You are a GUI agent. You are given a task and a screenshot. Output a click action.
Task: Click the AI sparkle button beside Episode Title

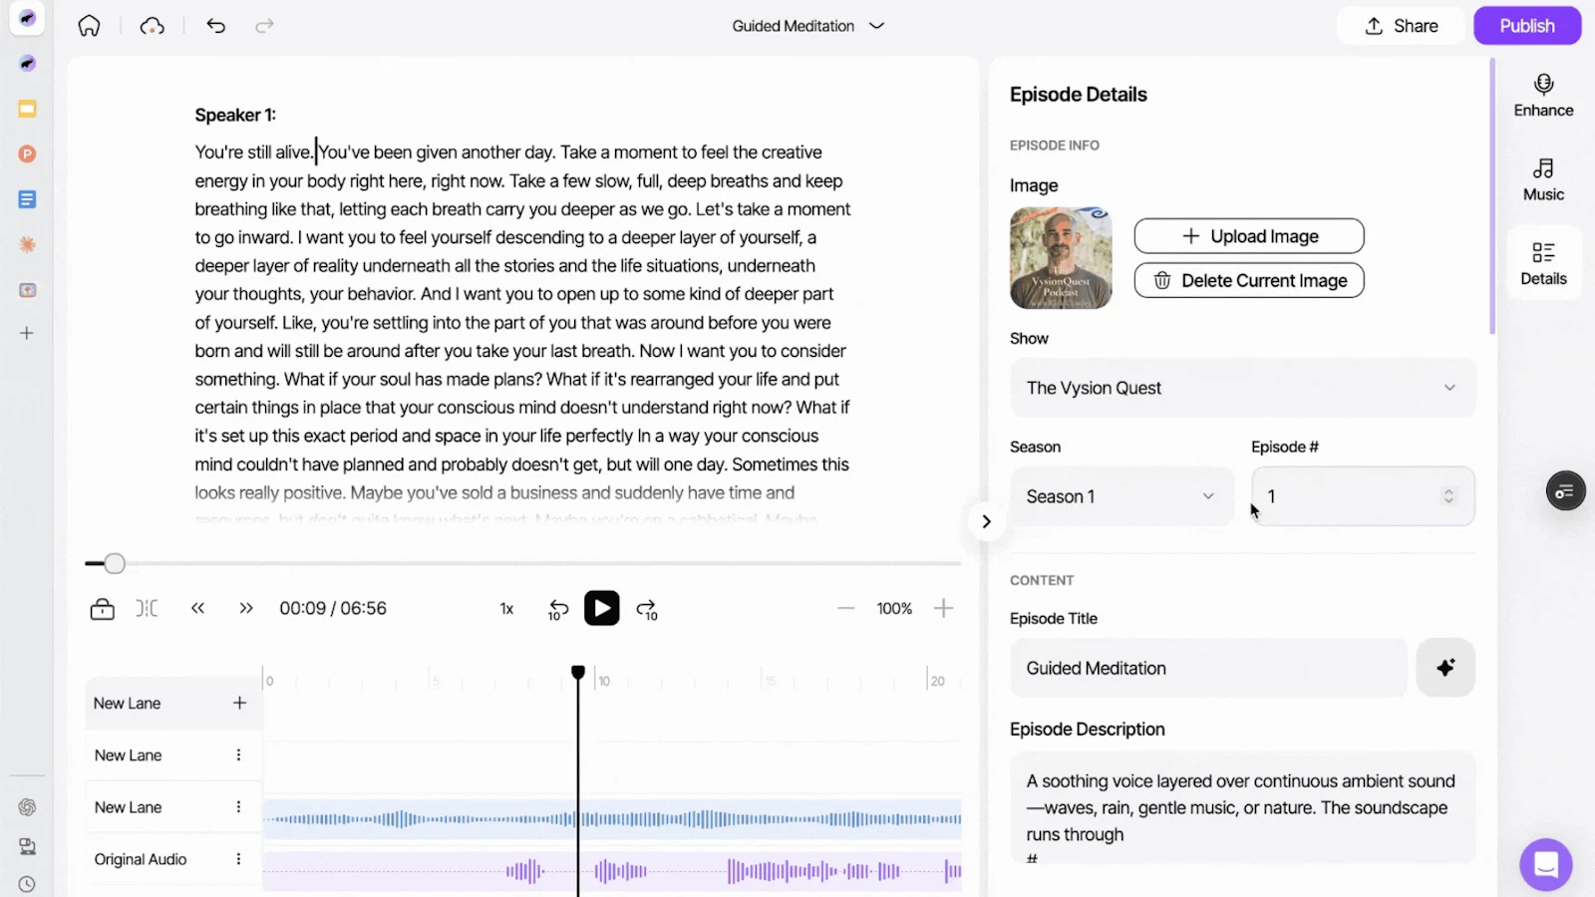tap(1445, 668)
